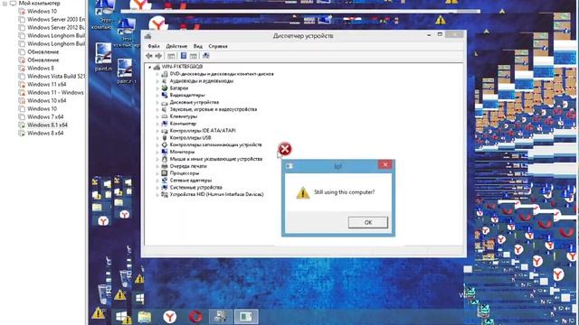Select the Очереди печати category icon
Image resolution: width=579 pixels, height=325 pixels.
pyautogui.click(x=165, y=166)
